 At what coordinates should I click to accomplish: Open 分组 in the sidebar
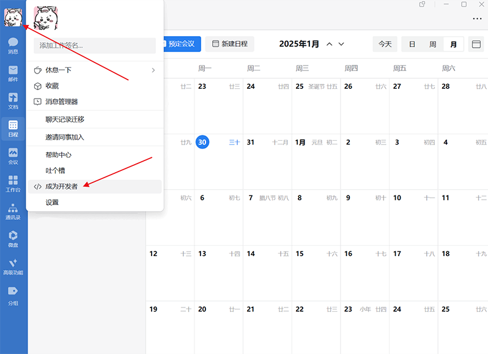[x=13, y=296]
